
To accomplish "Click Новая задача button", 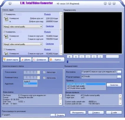I will 11,60.
